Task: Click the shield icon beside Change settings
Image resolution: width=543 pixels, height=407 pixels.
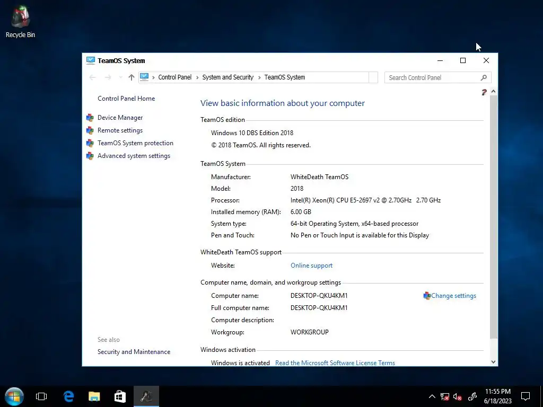Action: tap(427, 296)
